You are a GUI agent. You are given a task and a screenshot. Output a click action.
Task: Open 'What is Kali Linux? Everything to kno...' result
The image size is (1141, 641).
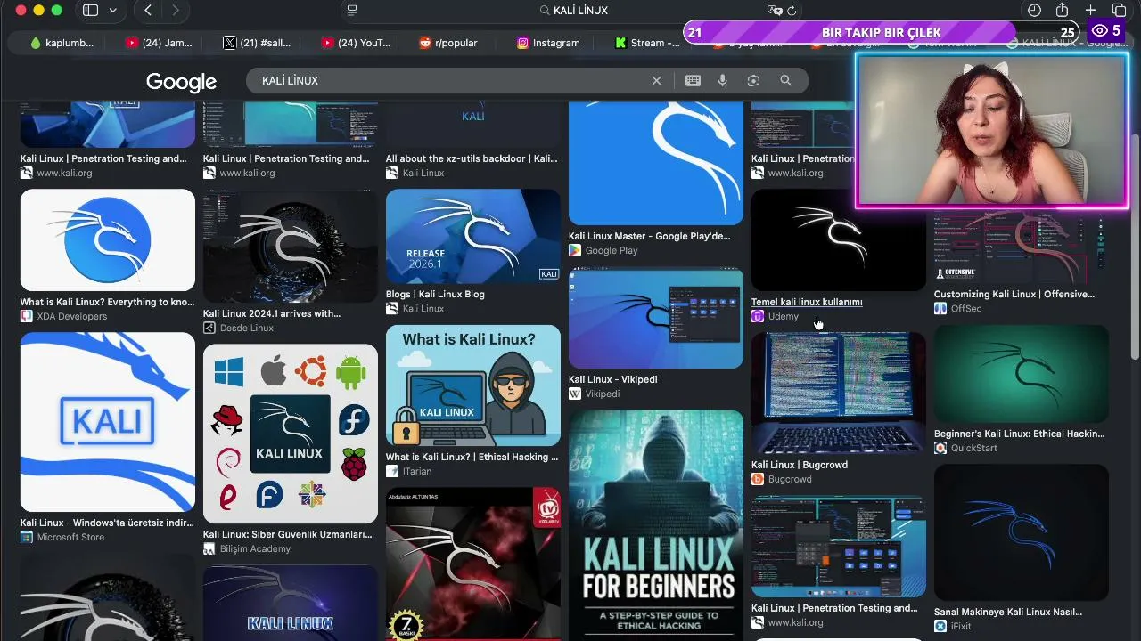(x=107, y=302)
